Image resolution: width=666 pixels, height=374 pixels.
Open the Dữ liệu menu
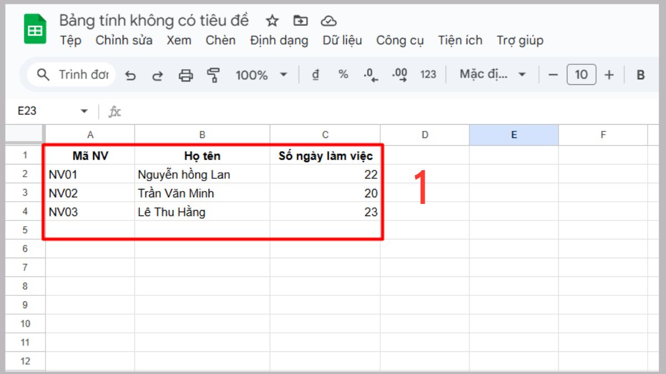pyautogui.click(x=341, y=40)
